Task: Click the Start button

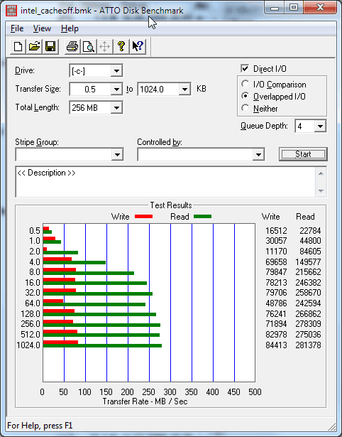Action: pos(303,154)
